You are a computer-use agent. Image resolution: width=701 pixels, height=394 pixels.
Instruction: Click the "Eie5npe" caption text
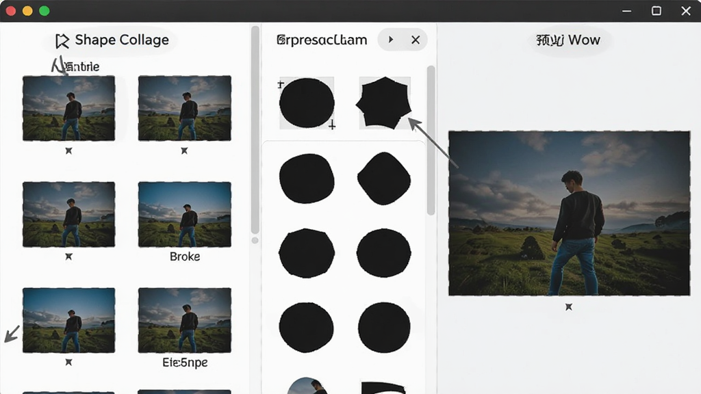[x=185, y=363]
